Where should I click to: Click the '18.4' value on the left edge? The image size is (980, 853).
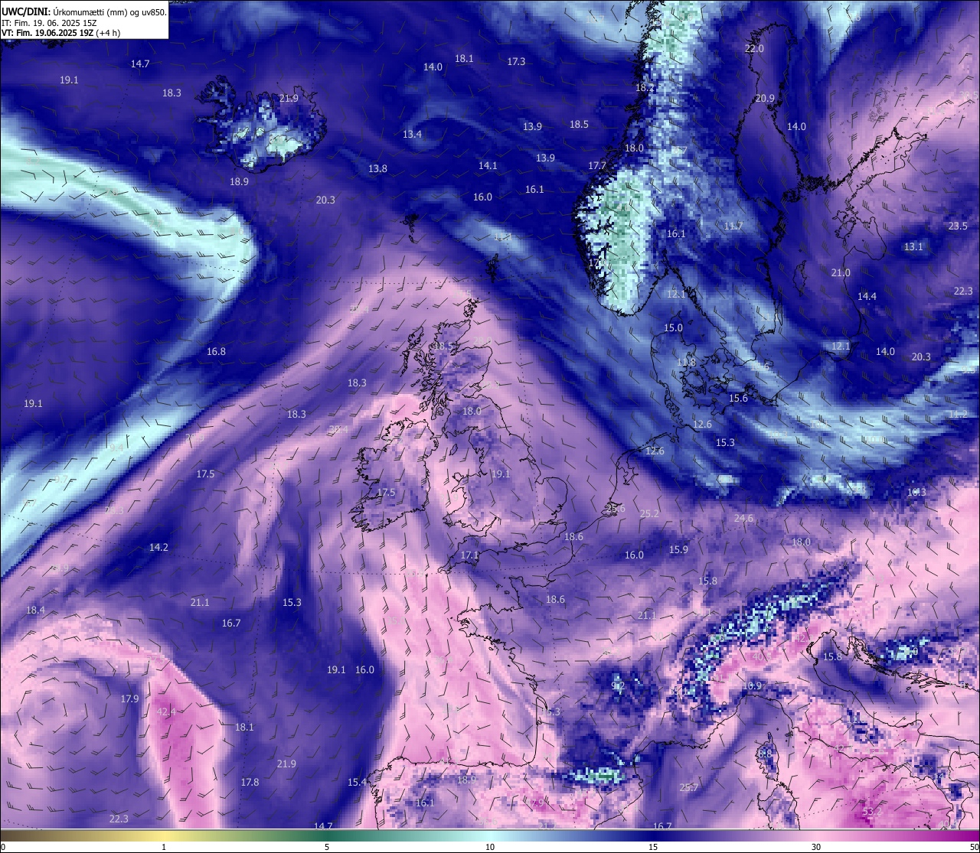pos(35,610)
